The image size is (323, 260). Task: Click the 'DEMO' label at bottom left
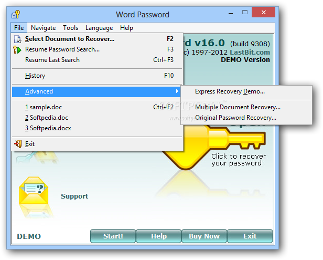(x=29, y=236)
